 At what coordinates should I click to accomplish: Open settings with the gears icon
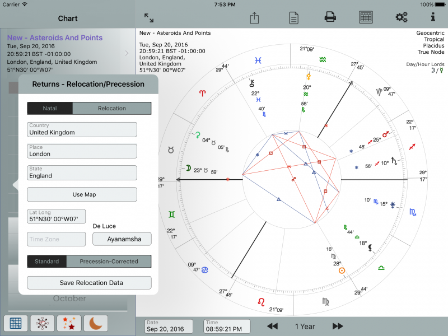coord(402,17)
